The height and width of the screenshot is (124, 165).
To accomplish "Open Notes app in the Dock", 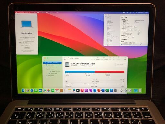I will [x=70, y=91].
